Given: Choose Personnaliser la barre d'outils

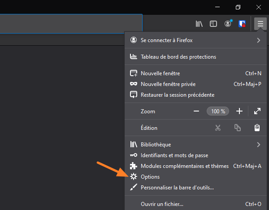Looking at the screenshot, I should click(177, 188).
